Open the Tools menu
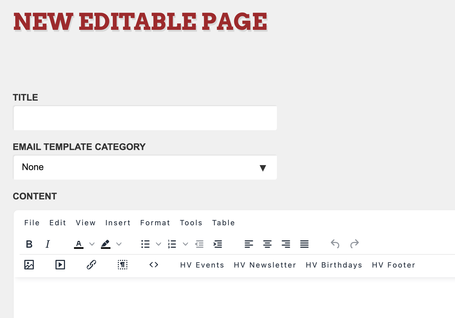Image resolution: width=455 pixels, height=318 pixels. 191,223
